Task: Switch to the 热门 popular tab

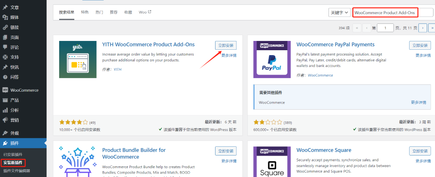Action: pos(99,12)
